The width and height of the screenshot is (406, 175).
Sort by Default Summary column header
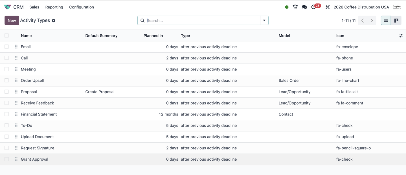point(101,36)
